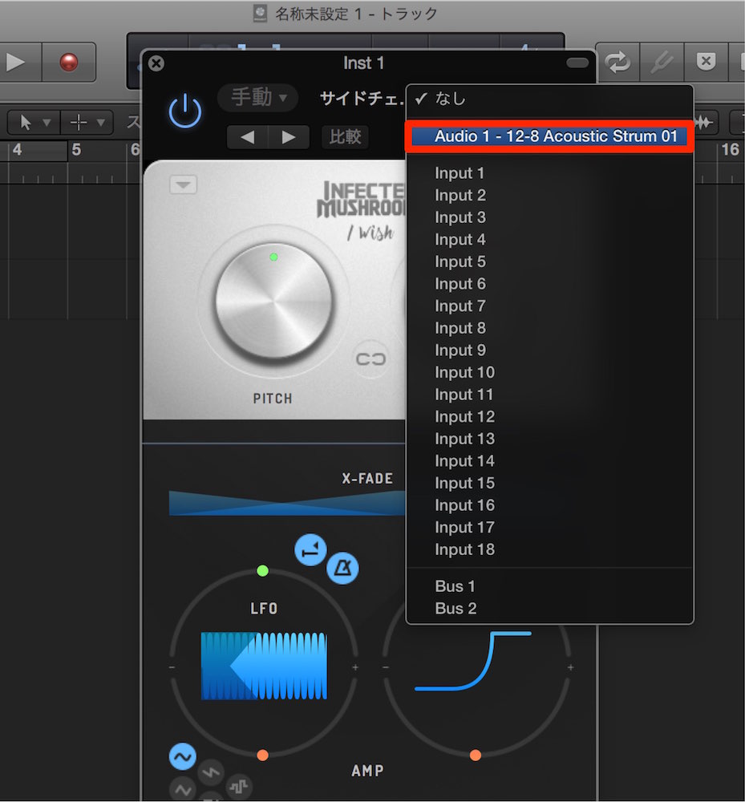Viewport: 745px width, 802px height.
Task: Toggle the plug-in power bypass button
Action: coord(185,111)
